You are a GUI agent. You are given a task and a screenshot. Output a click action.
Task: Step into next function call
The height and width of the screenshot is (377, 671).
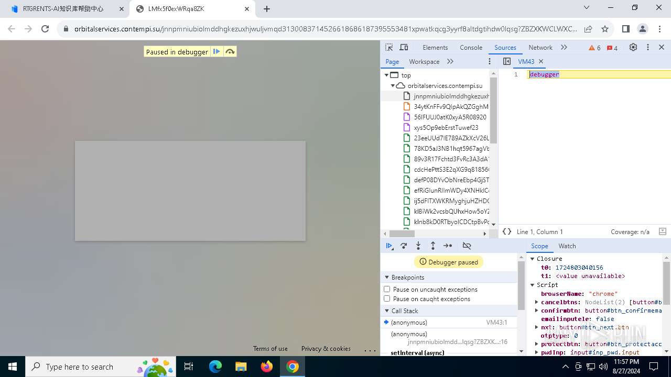(418, 246)
